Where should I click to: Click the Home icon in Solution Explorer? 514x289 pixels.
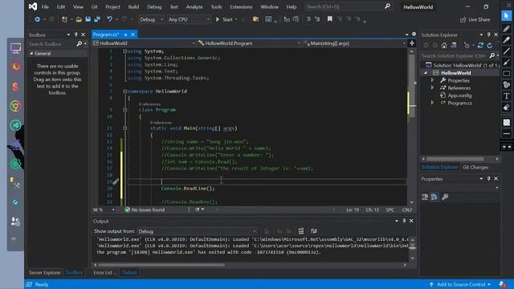(444, 46)
